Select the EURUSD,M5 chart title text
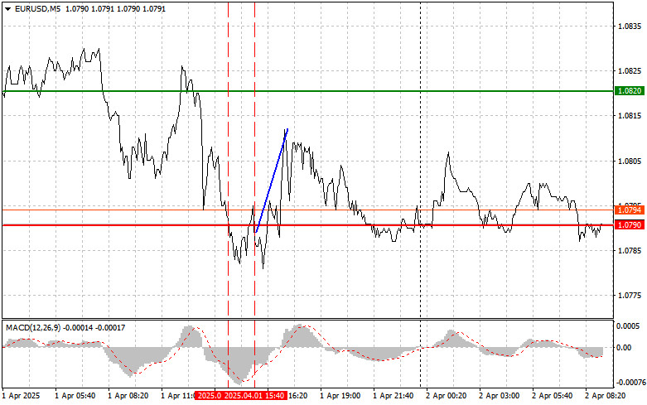 [x=38, y=8]
